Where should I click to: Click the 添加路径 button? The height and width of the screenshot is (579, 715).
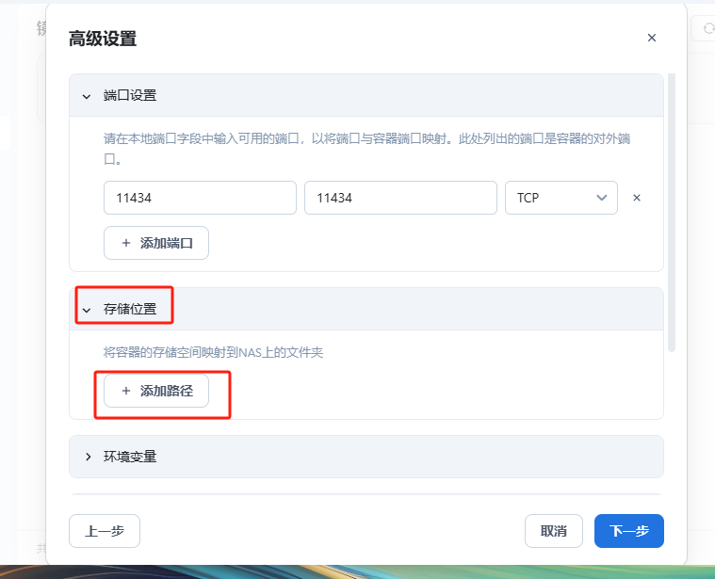[156, 391]
